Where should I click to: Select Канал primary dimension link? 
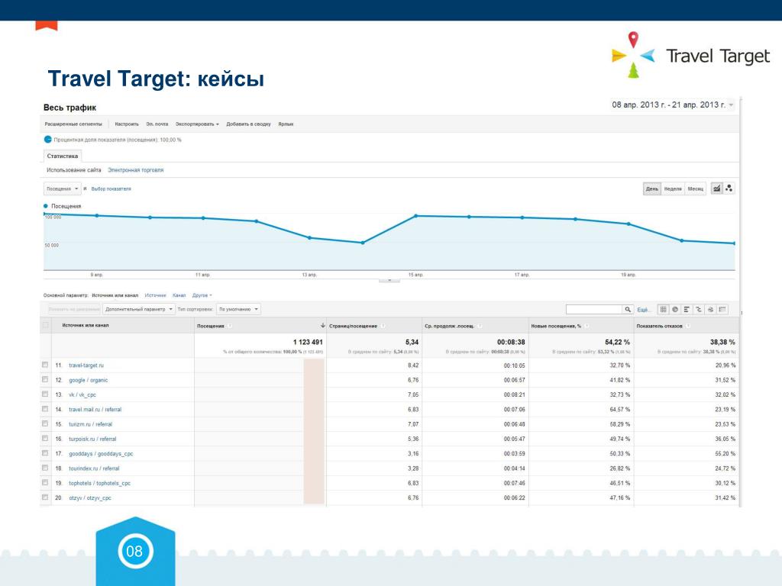(x=179, y=295)
